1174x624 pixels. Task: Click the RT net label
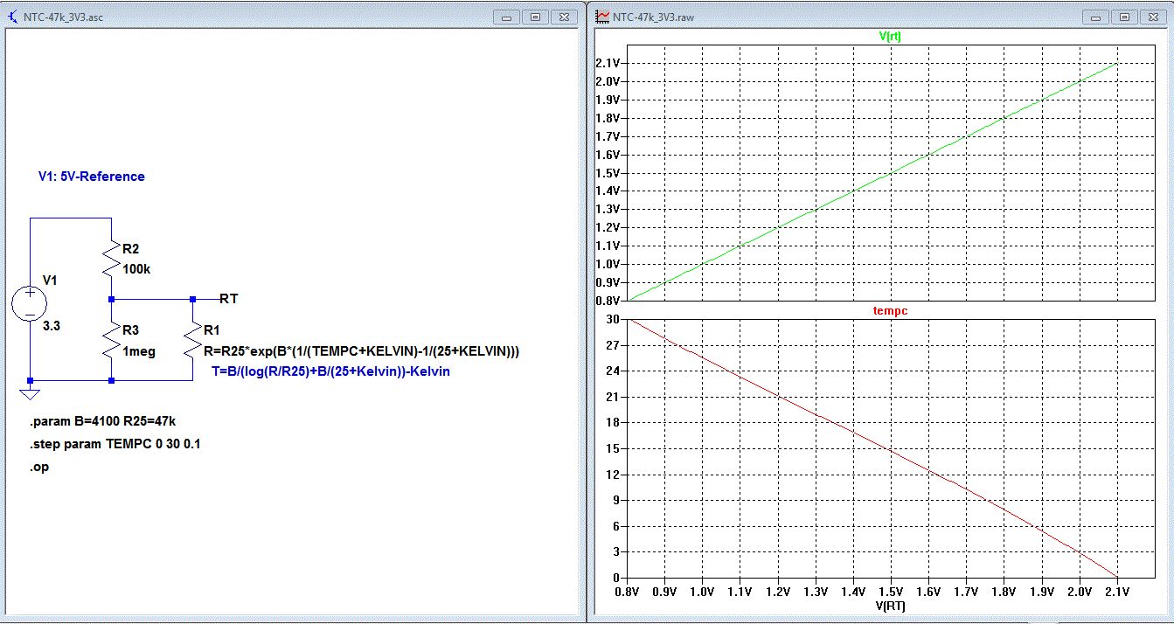click(228, 299)
